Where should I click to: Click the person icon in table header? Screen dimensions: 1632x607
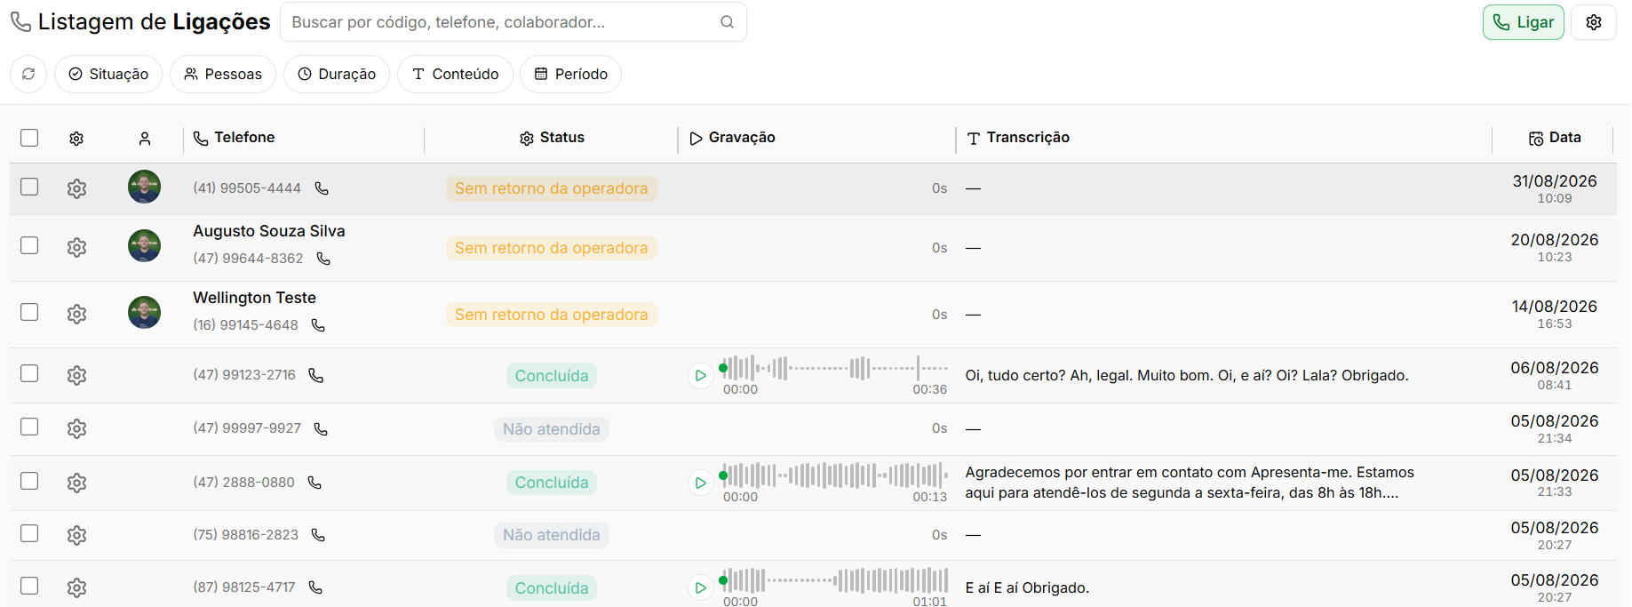pos(145,139)
